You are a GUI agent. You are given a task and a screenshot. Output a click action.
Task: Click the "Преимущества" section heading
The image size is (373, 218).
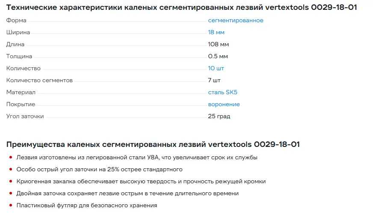tap(153, 144)
